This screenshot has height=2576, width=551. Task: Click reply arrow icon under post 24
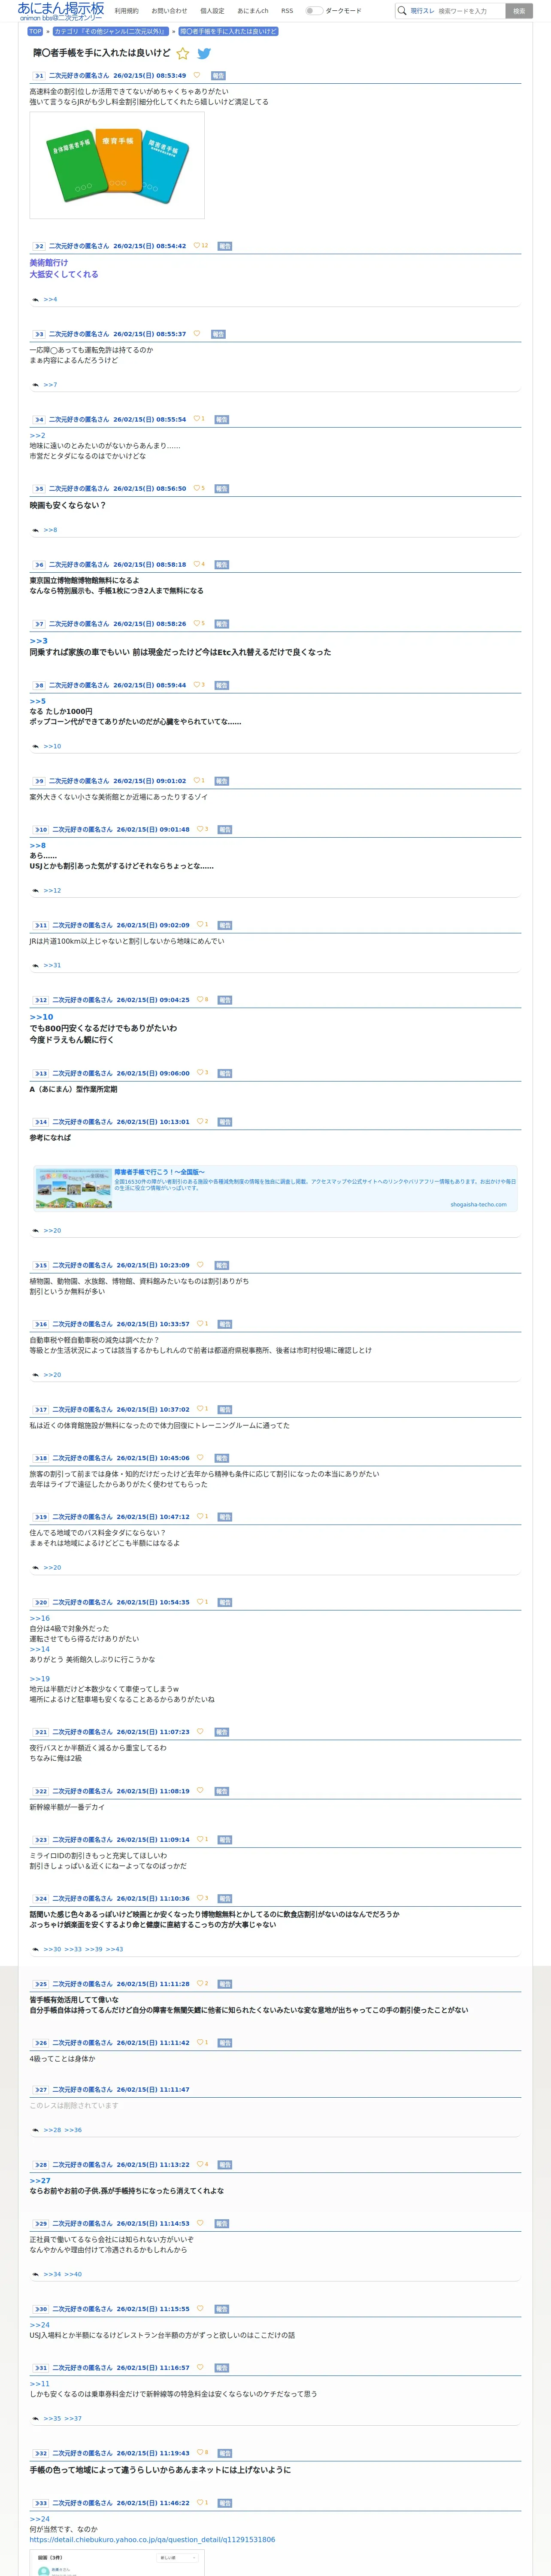36,1949
